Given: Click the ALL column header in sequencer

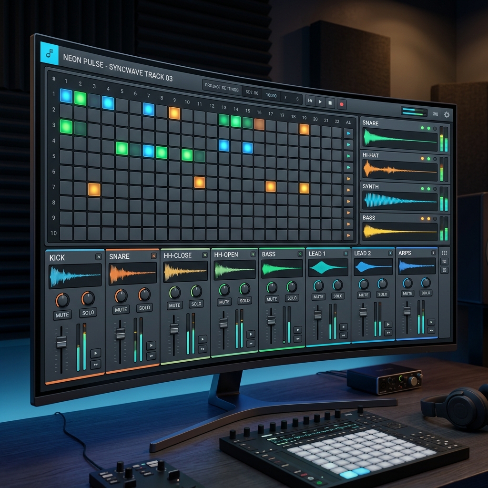Looking at the screenshot, I should 348,122.
